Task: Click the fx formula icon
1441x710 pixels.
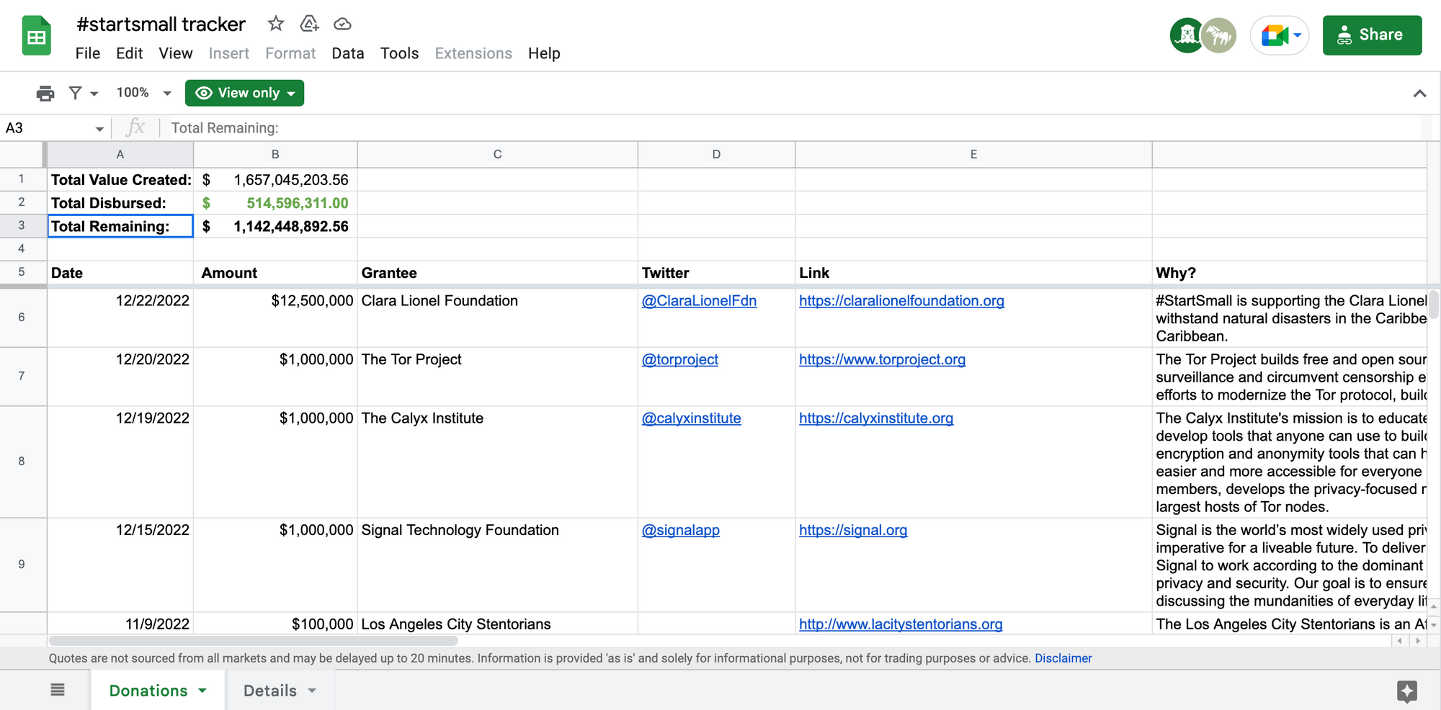Action: click(135, 127)
